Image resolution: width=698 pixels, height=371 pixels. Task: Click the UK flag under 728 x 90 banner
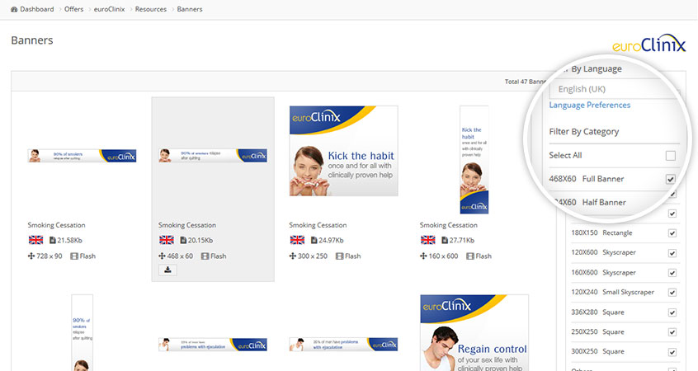point(35,240)
